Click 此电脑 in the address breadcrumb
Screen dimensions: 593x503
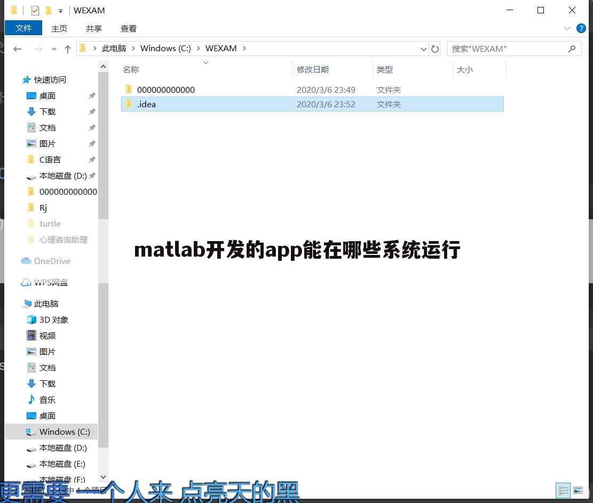114,49
